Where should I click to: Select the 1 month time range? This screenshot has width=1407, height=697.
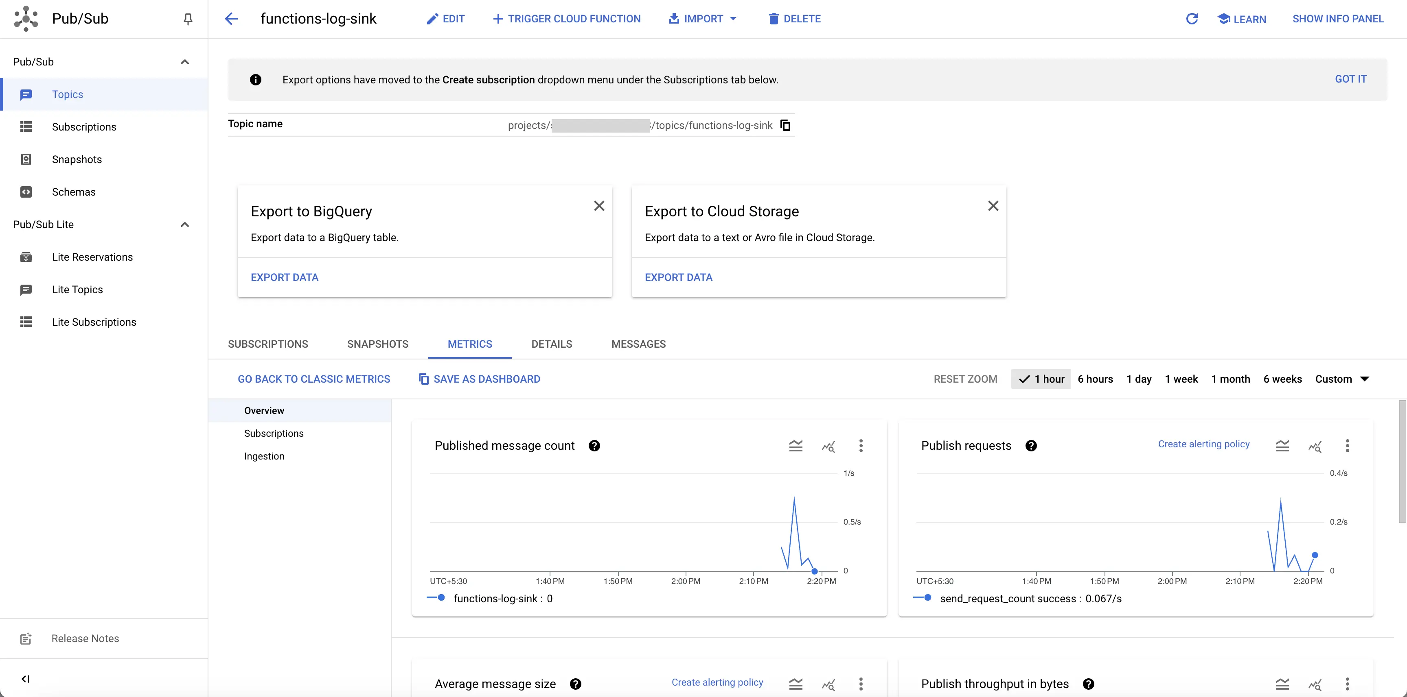pyautogui.click(x=1230, y=379)
